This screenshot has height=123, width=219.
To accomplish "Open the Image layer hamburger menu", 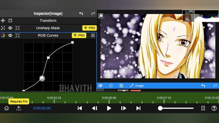I will pos(121,86).
